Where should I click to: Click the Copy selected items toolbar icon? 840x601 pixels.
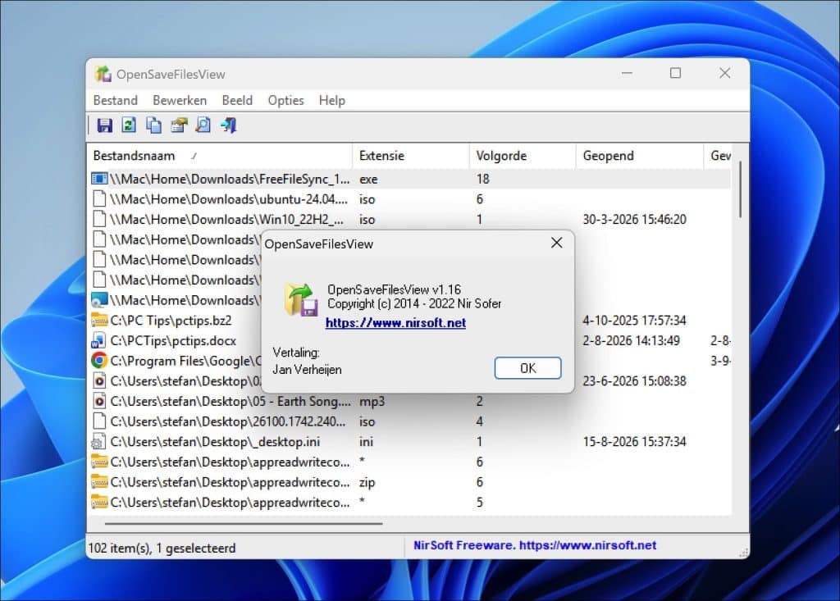(153, 125)
